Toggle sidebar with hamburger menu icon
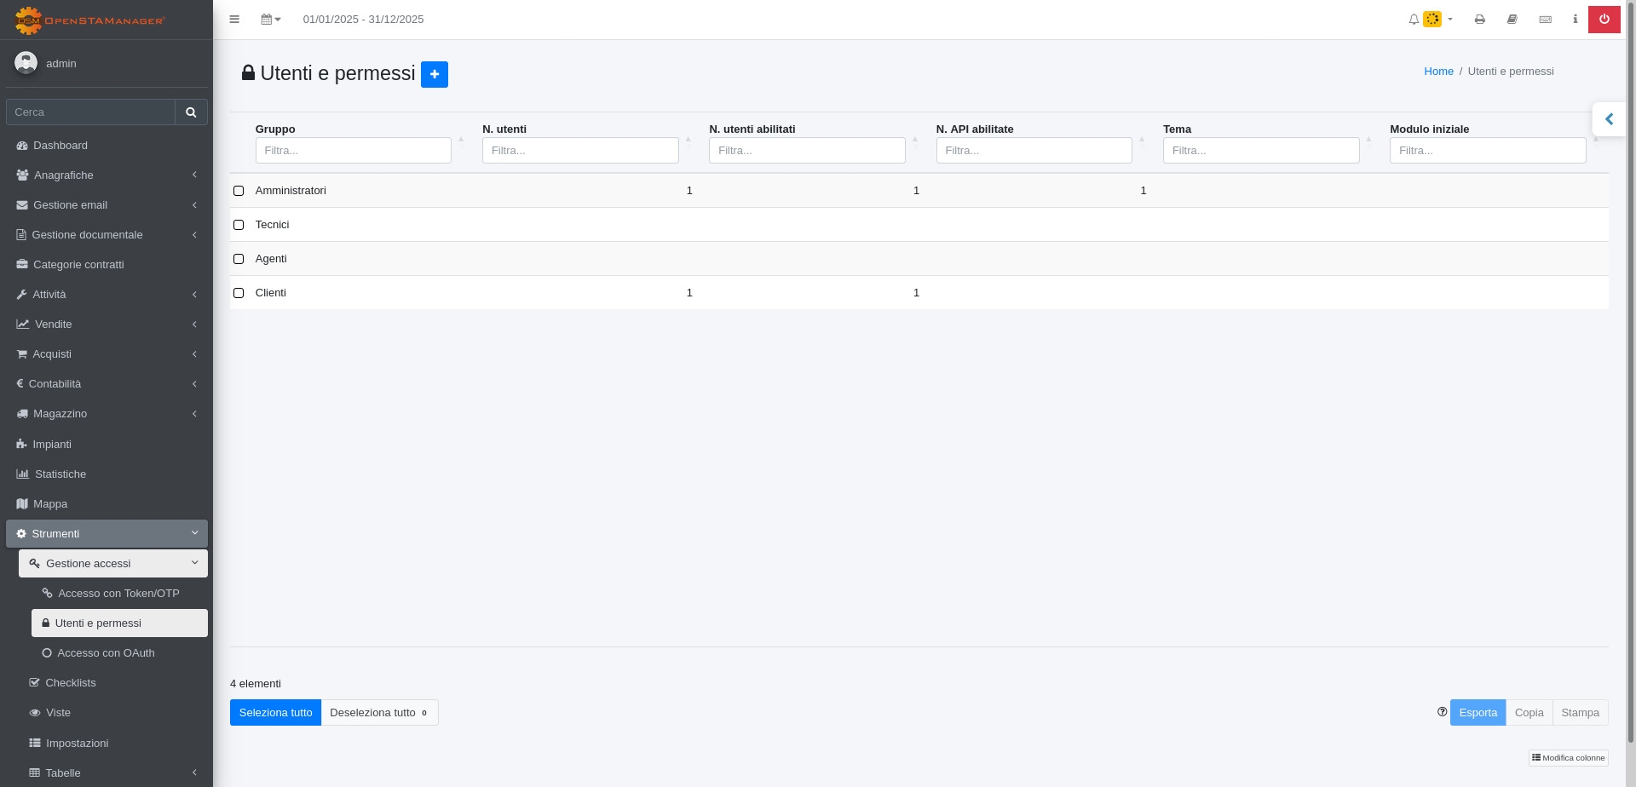The image size is (1636, 787). coord(234,20)
